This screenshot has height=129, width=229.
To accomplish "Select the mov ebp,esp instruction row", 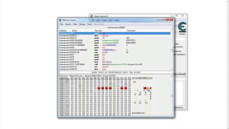I will coord(114,36).
